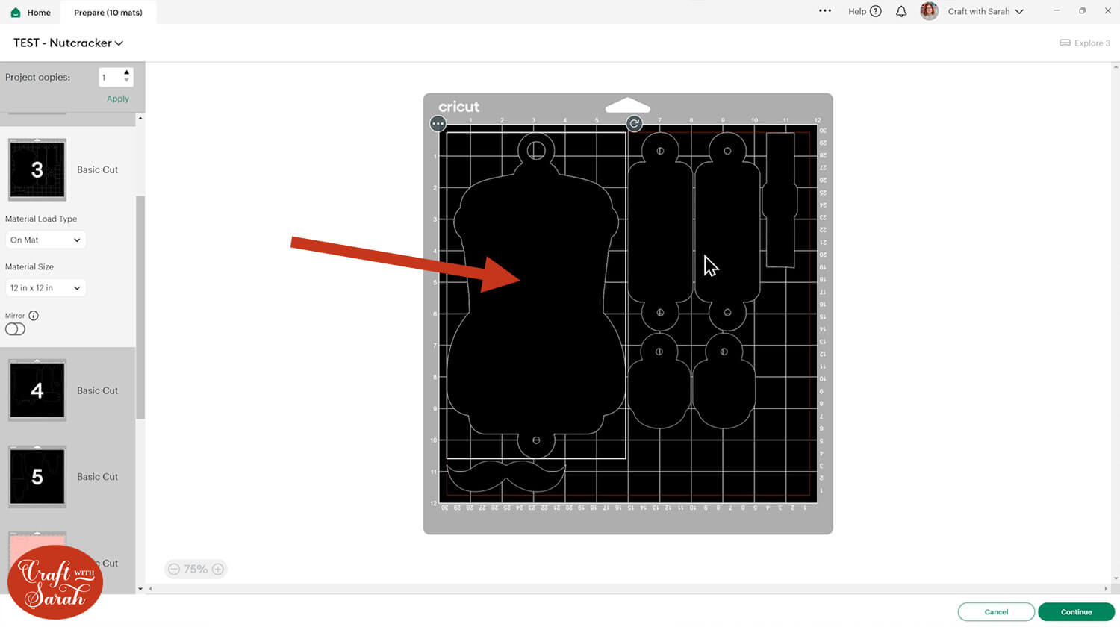The image size is (1120, 627).
Task: Open the Help menu
Action: (865, 11)
